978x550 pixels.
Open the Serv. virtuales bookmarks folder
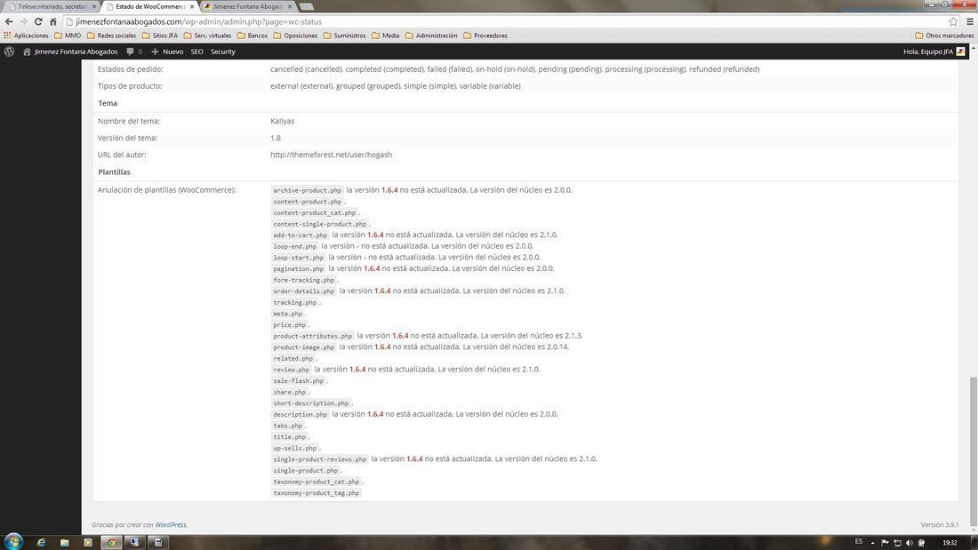207,36
